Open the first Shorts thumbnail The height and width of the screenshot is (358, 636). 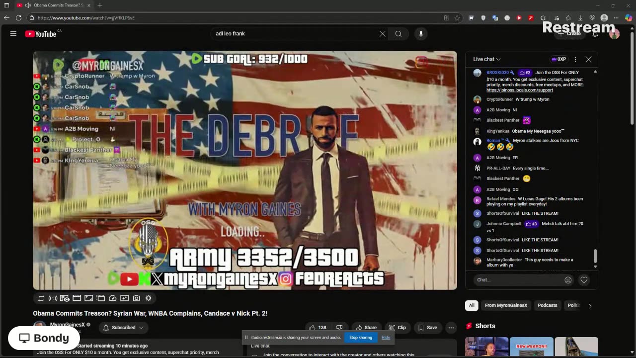(x=487, y=347)
